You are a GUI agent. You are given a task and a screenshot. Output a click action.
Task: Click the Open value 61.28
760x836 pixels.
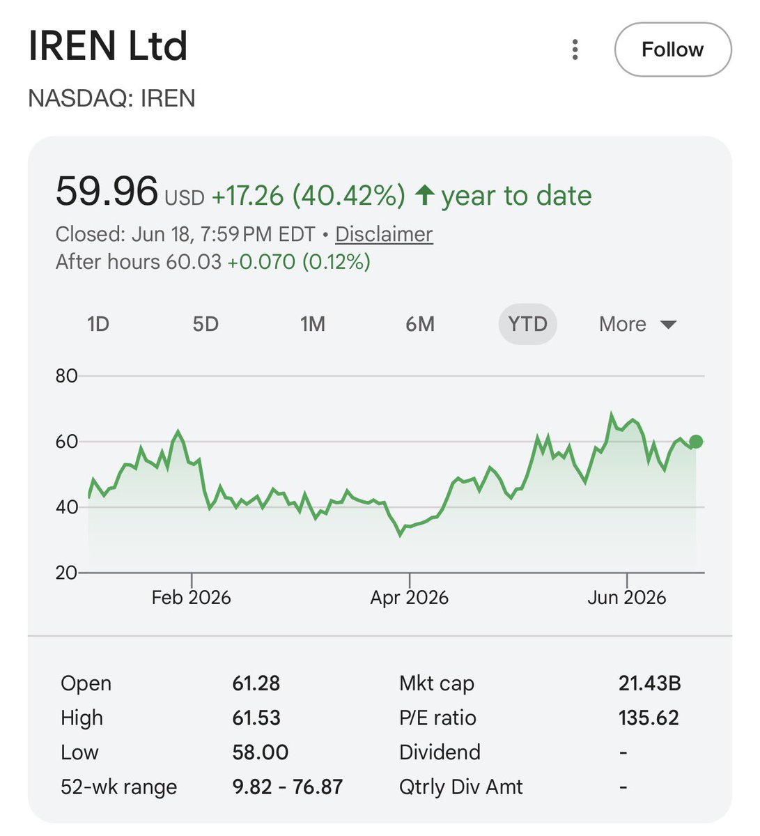tap(256, 683)
